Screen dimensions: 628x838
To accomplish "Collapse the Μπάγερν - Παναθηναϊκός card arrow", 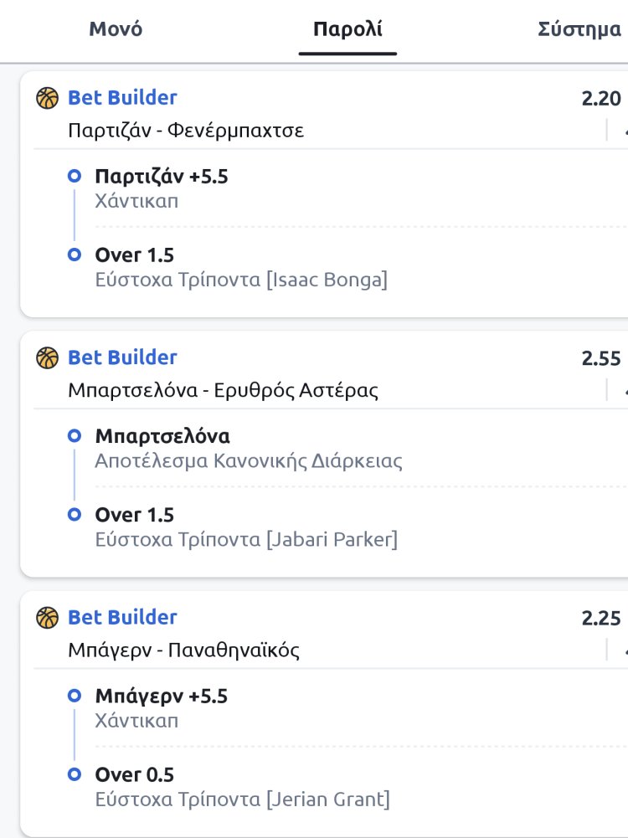I will (623, 650).
